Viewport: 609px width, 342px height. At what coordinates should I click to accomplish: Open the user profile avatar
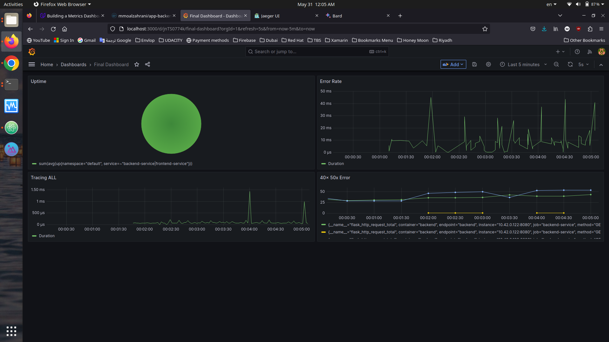pos(601,52)
